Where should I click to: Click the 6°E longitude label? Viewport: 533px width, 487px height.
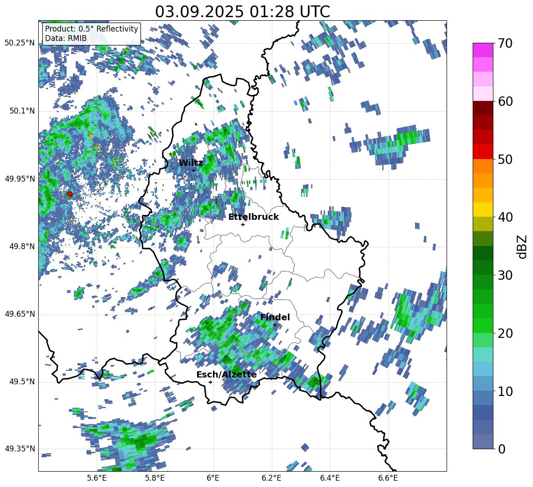coord(213,478)
